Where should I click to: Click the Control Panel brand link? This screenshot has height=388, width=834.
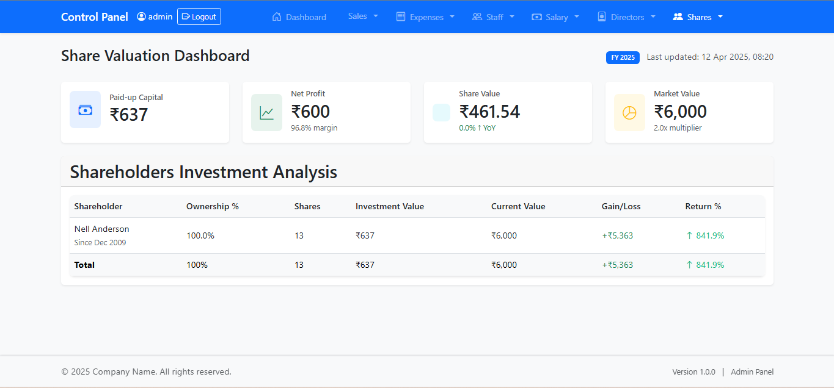tap(95, 16)
